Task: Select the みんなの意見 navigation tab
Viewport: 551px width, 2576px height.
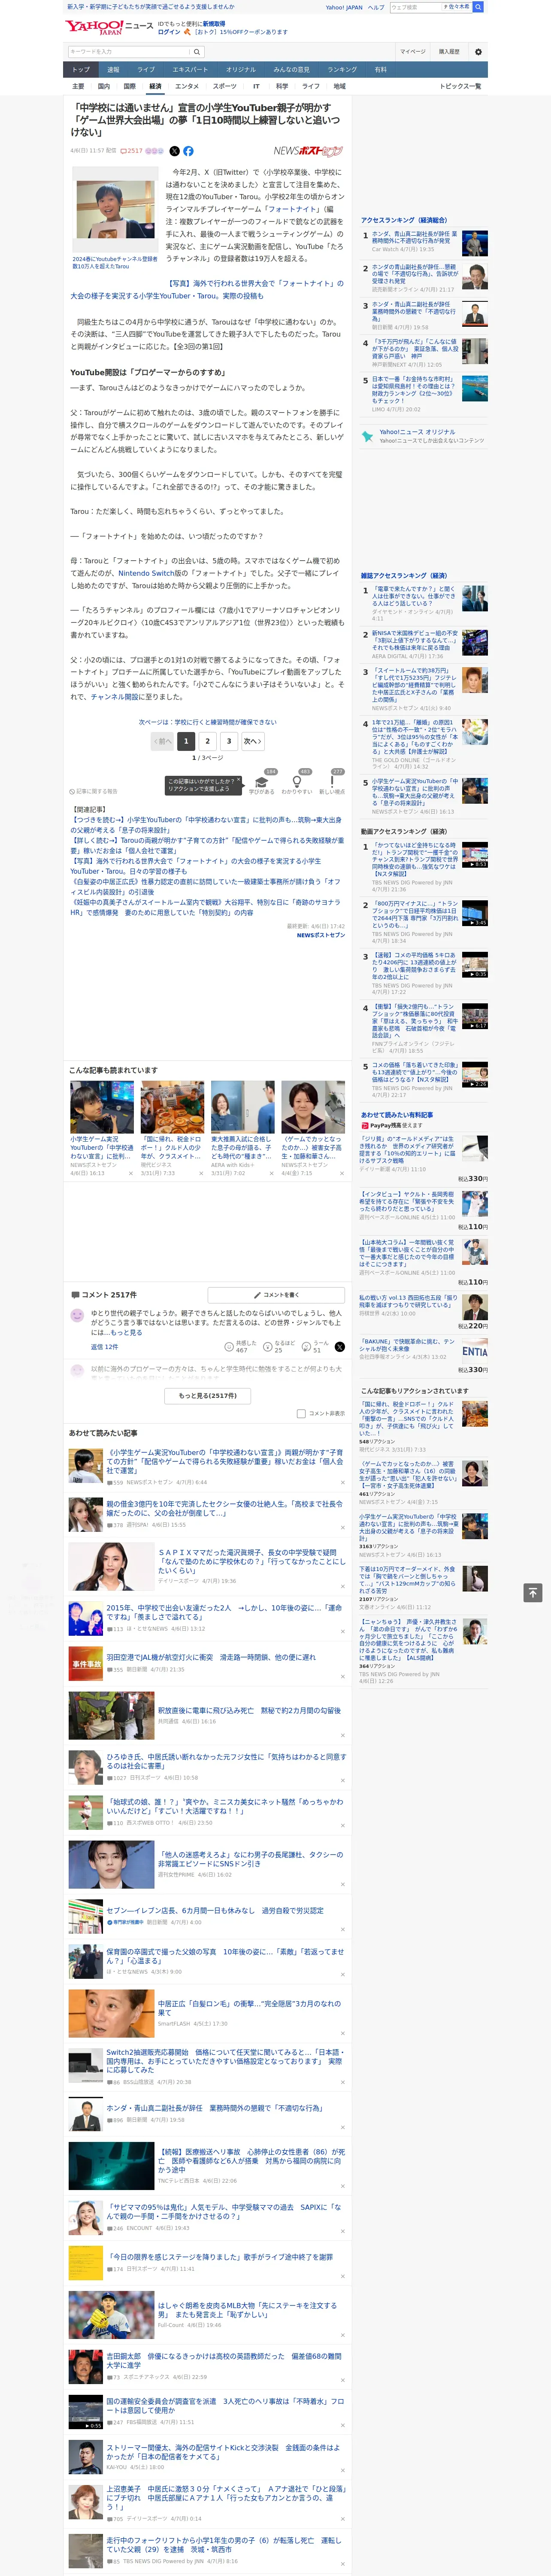Action: [x=291, y=70]
